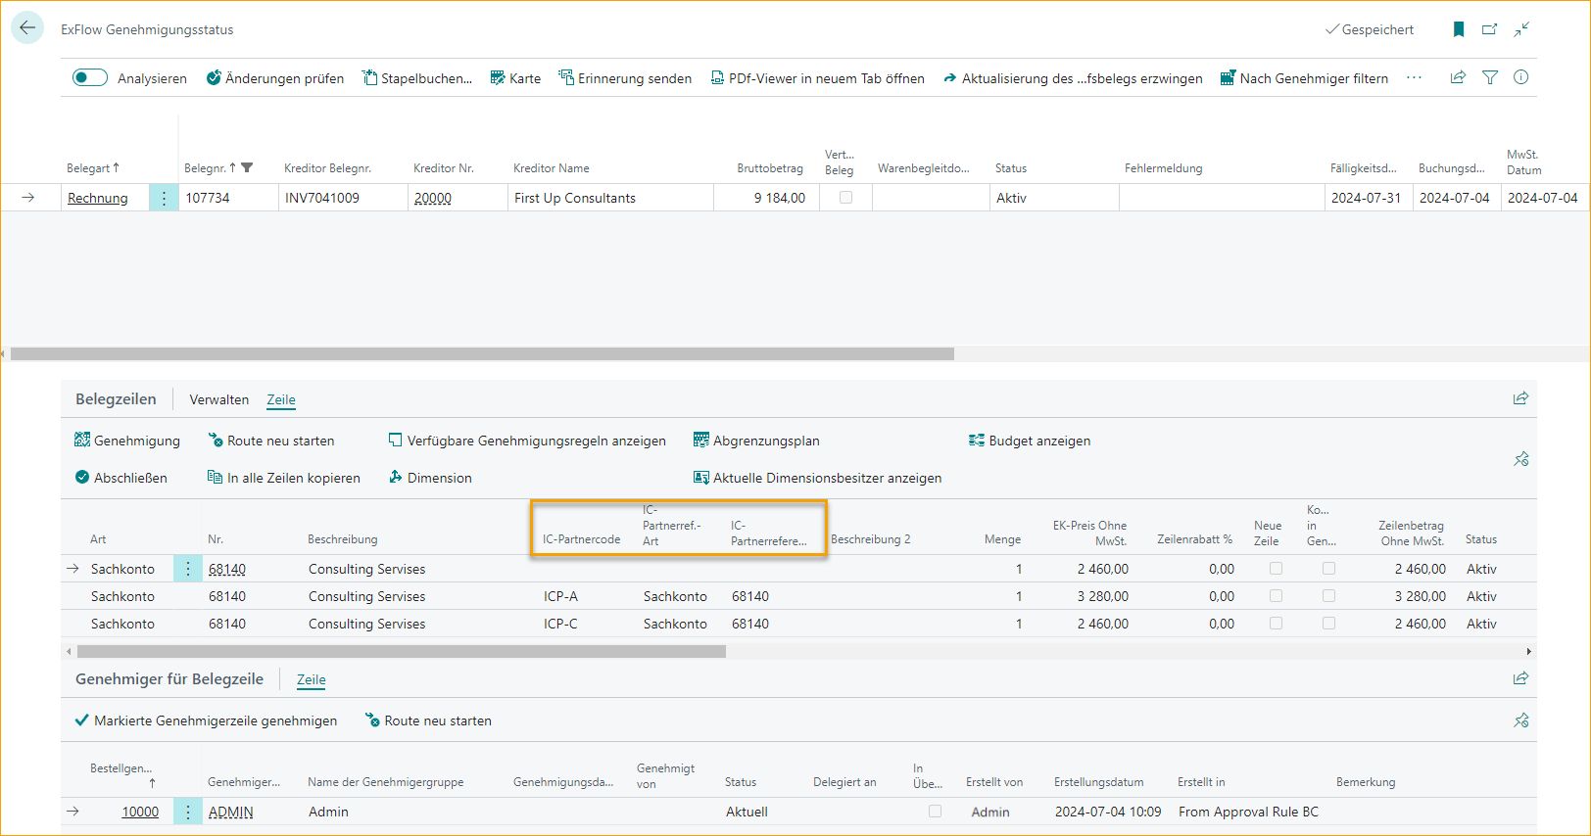Viewport: 1591px width, 836px height.
Task: Click the Belegzeilen horizontal scrollbar
Action: click(402, 651)
